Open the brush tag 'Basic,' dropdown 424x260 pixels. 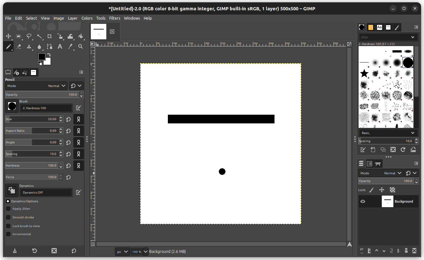[388, 133]
